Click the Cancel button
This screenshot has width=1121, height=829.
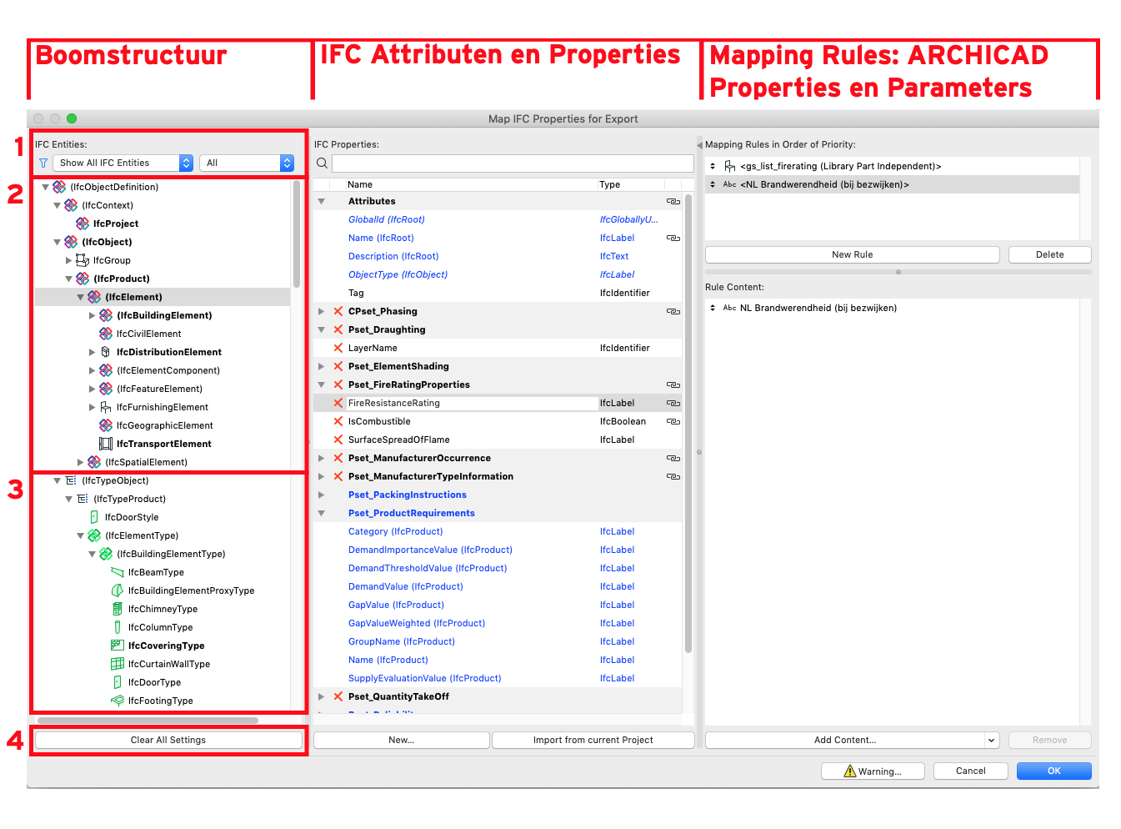tap(971, 771)
